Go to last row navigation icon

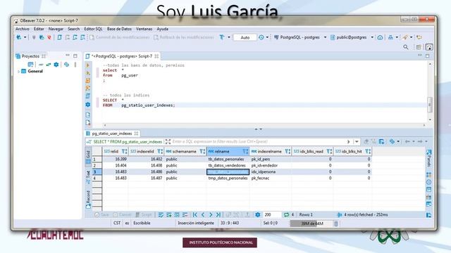218,215
